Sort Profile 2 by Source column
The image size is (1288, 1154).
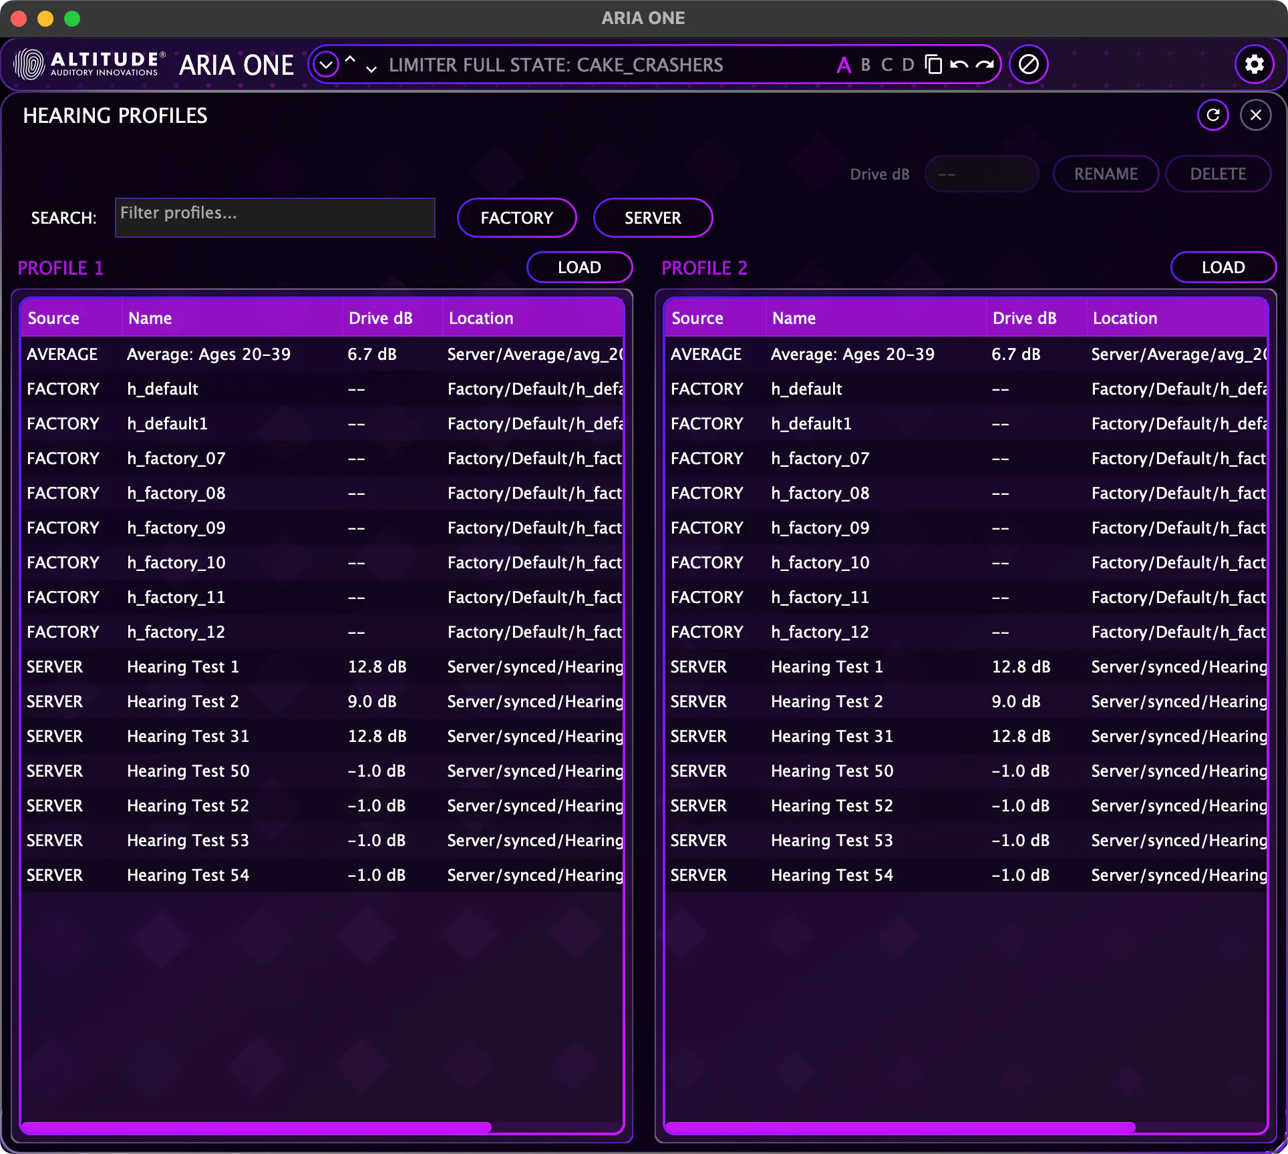pyautogui.click(x=715, y=318)
